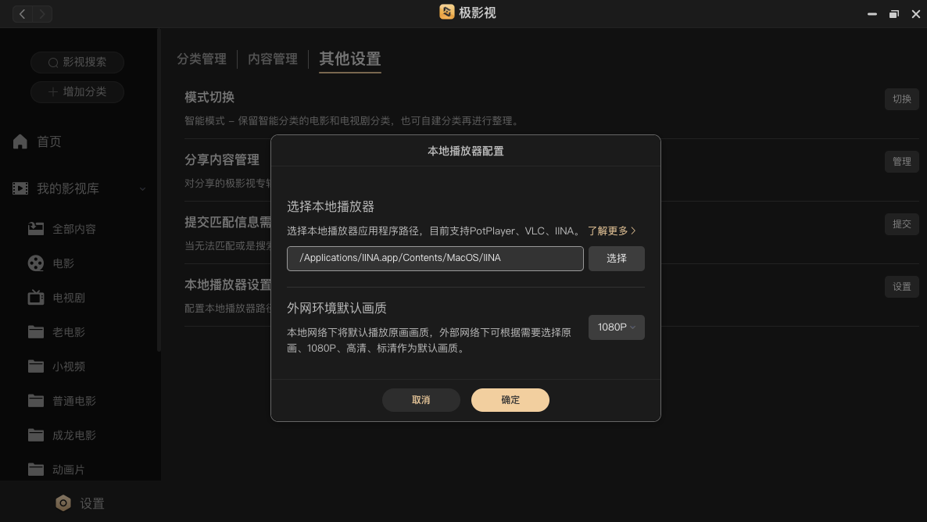Click the sidebar vertical scrollbar
Screen dimensions: 927x522
coord(159,189)
